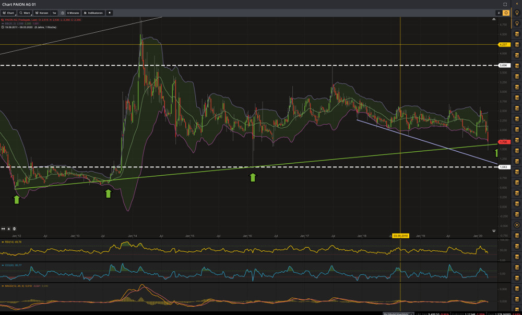
Task: Click the horizontal stretch tool icon
Action: (x=3, y=229)
